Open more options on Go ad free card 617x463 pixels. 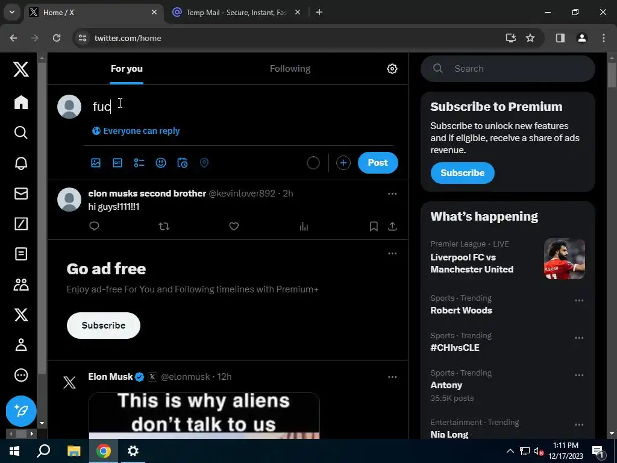[392, 254]
